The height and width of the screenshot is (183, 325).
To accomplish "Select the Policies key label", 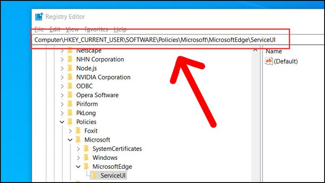I will (x=86, y=122).
